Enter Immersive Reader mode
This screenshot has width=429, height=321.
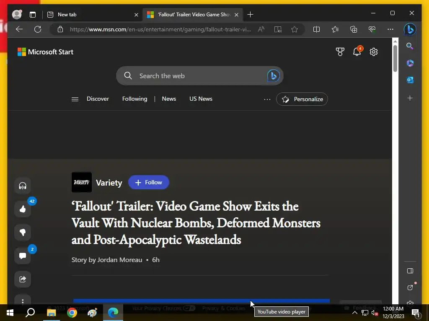(278, 29)
